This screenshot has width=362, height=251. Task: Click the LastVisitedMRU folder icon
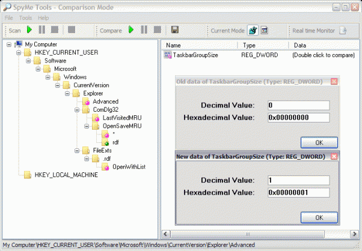coord(96,118)
